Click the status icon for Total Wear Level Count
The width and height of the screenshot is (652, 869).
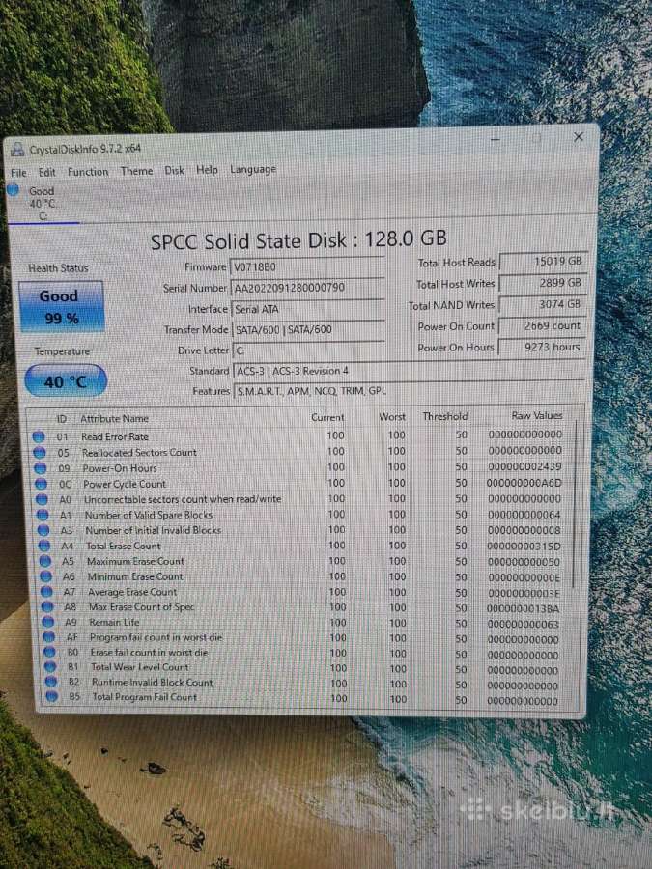(50, 666)
